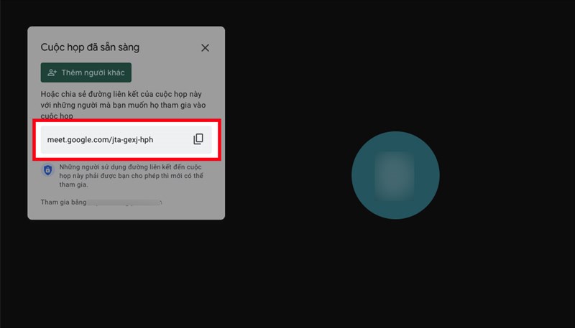This screenshot has height=328, width=575.
Task: Click the "Những người sử dụng đường liên kết" notice
Action: click(132, 176)
